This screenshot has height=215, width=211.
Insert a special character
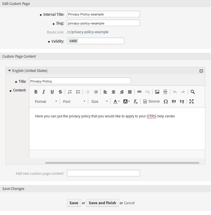click(x=166, y=102)
